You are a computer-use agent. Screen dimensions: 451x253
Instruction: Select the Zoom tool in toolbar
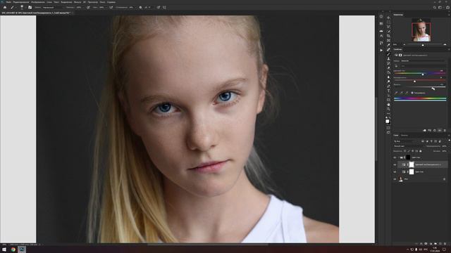[x=388, y=110]
